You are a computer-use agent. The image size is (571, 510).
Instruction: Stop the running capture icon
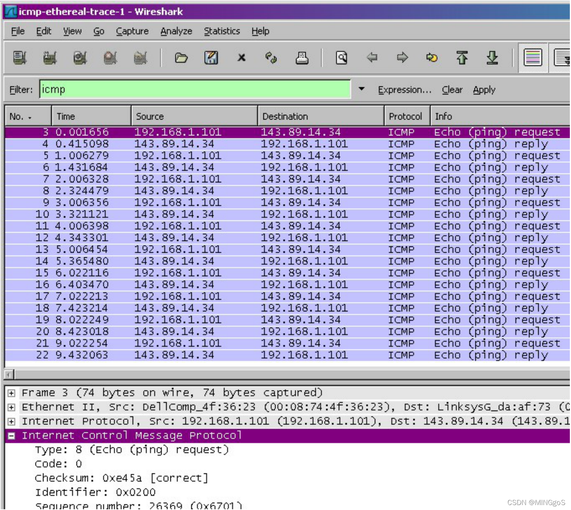click(110, 58)
